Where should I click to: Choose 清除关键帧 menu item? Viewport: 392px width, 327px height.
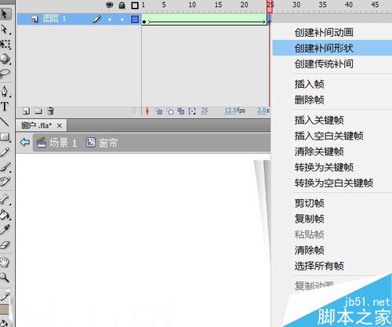319,151
